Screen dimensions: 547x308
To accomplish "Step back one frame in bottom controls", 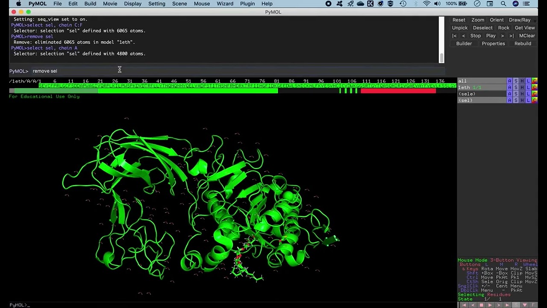I will pos(473,305).
